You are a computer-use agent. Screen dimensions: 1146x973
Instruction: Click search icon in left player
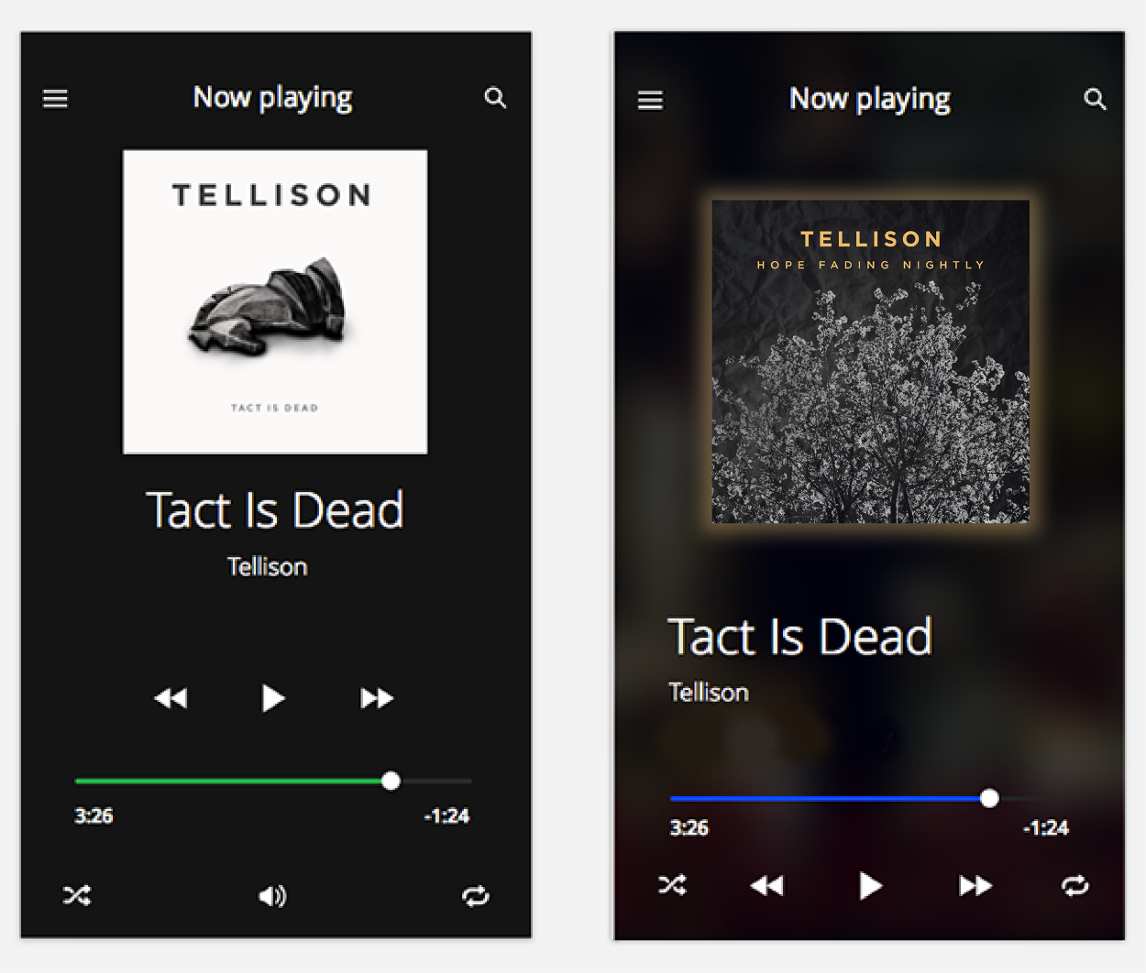pyautogui.click(x=495, y=98)
